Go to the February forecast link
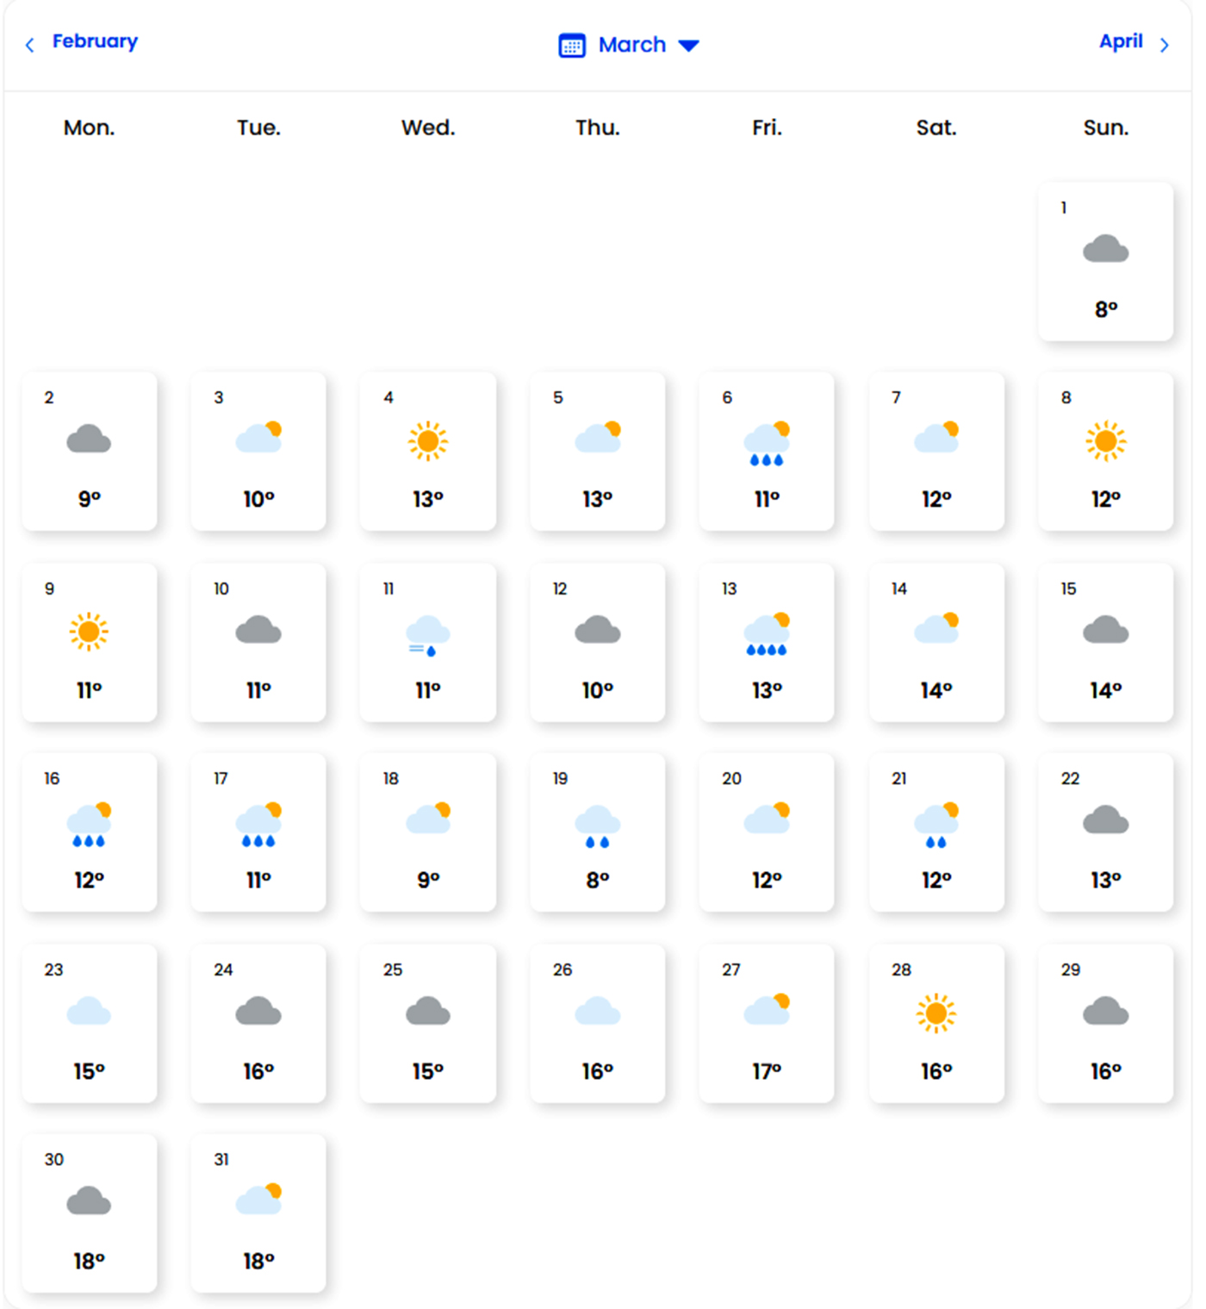 95,41
